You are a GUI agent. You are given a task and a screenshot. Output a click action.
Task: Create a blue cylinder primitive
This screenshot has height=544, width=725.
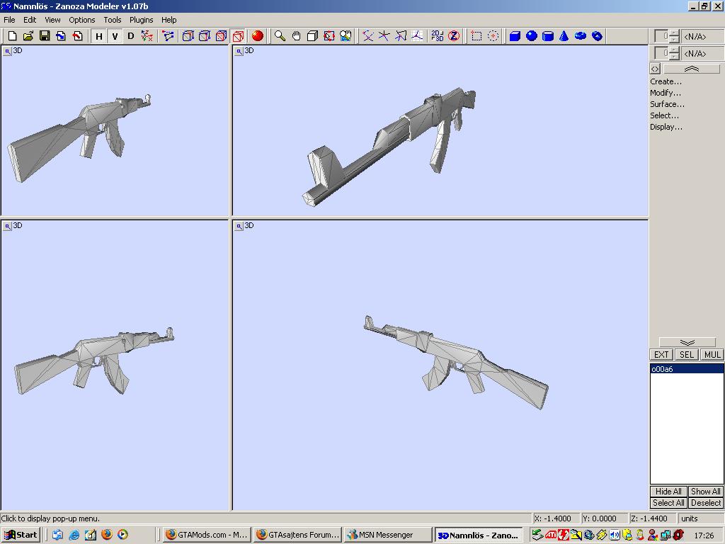pos(548,36)
